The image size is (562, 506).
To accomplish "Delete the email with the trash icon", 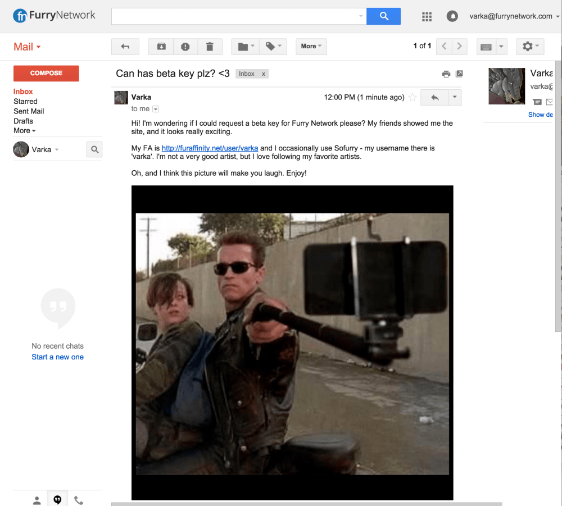I will click(210, 47).
